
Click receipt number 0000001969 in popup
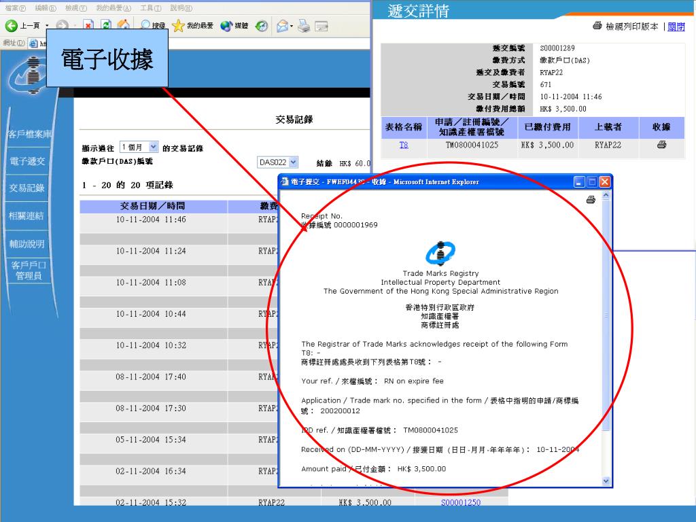coord(355,225)
